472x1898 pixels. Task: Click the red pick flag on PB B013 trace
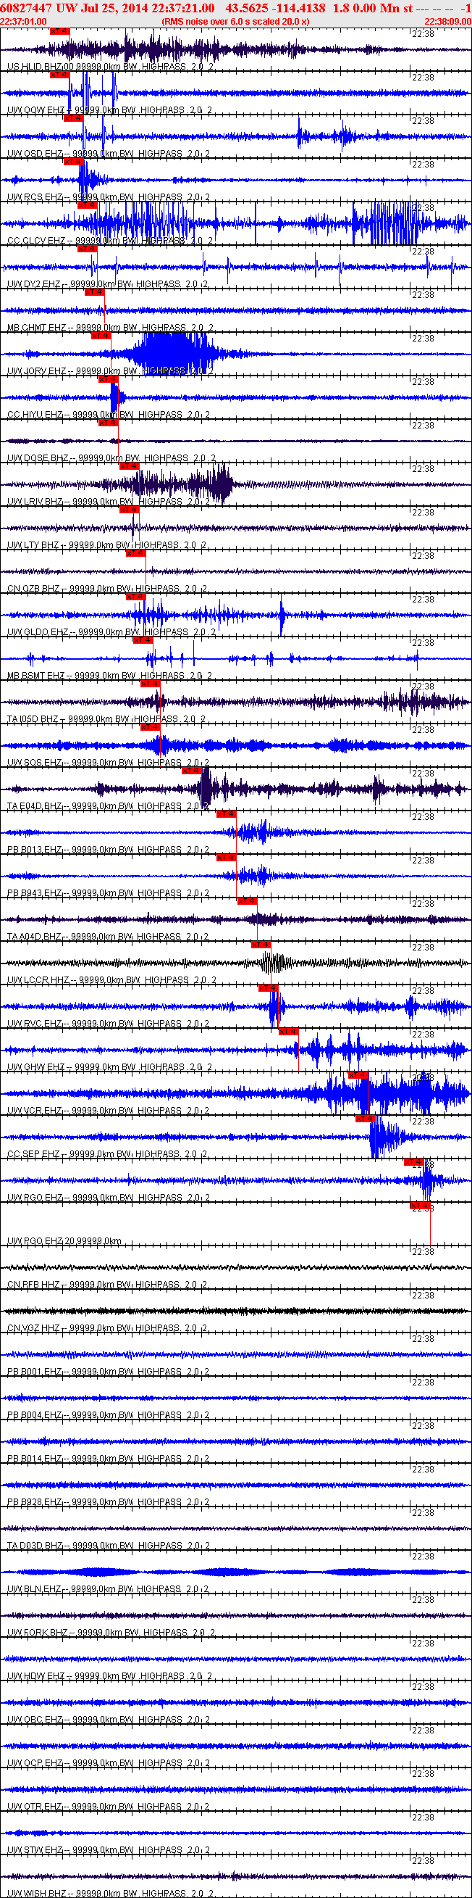[226, 813]
